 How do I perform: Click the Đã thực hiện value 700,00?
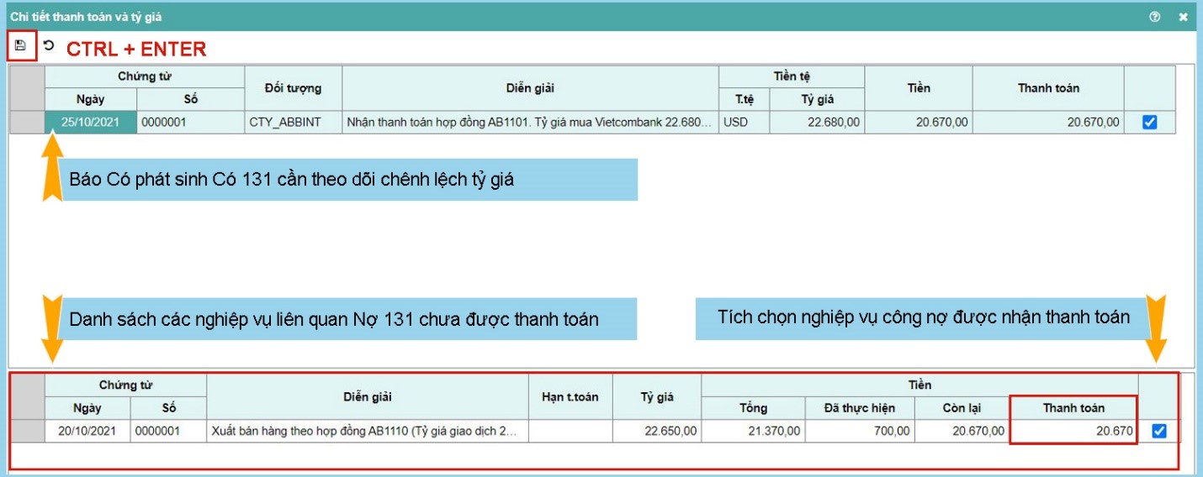860,432
